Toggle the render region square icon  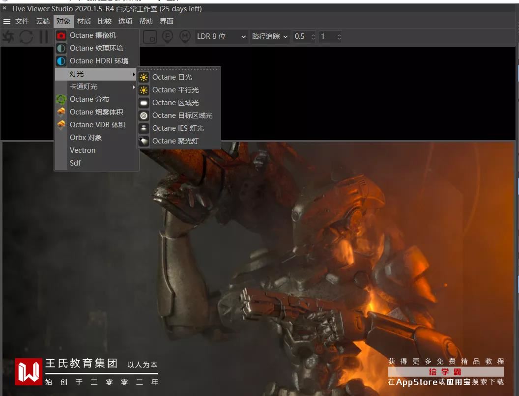pyautogui.click(x=150, y=36)
